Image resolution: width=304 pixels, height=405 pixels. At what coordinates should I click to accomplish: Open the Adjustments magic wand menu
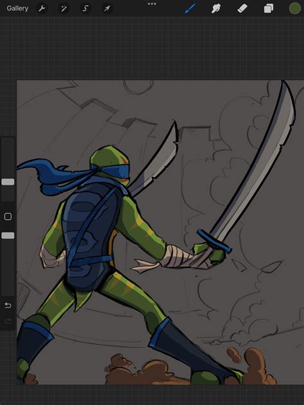tap(63, 8)
